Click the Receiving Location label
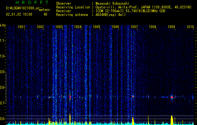 [x=73, y=7]
